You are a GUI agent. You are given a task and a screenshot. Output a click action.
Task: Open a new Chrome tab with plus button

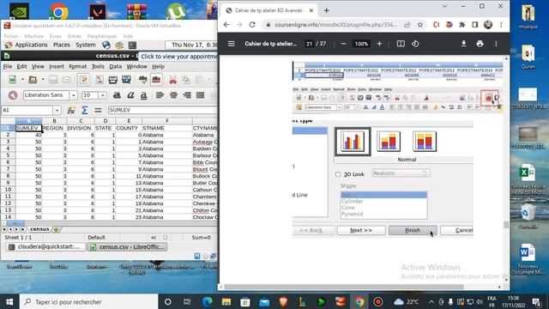[x=326, y=10]
